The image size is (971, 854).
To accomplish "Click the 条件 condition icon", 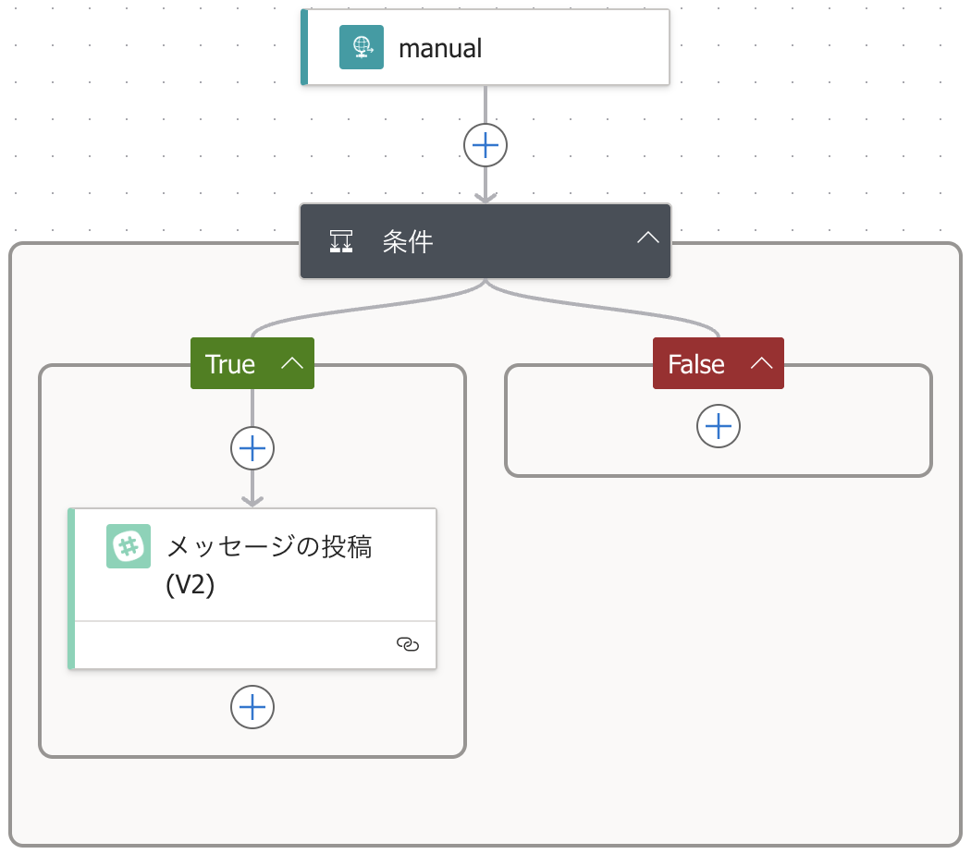I will [340, 240].
